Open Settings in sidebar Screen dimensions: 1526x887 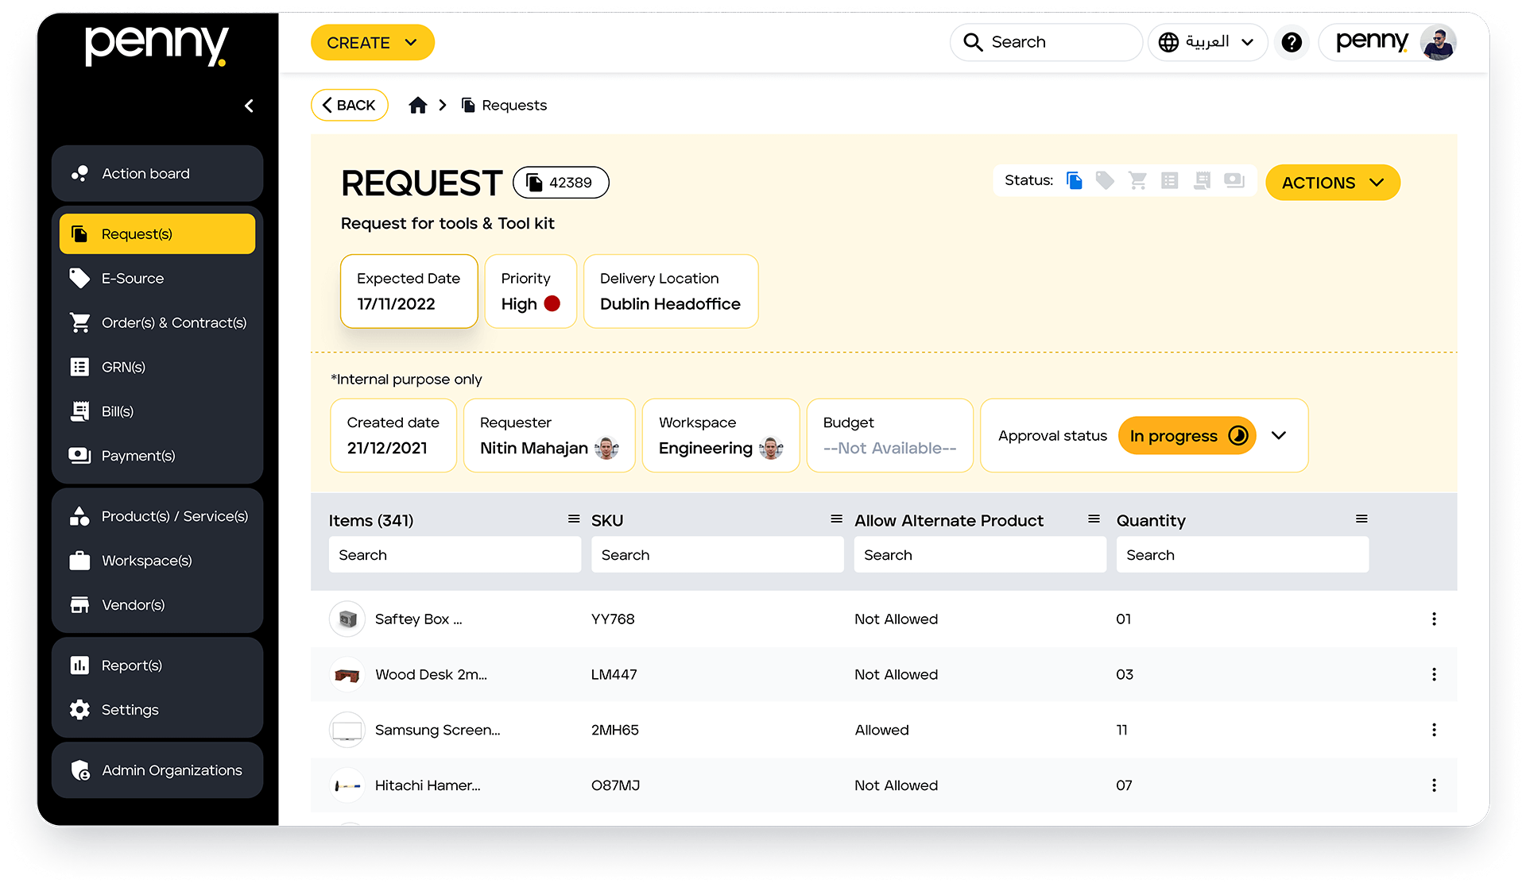click(157, 710)
